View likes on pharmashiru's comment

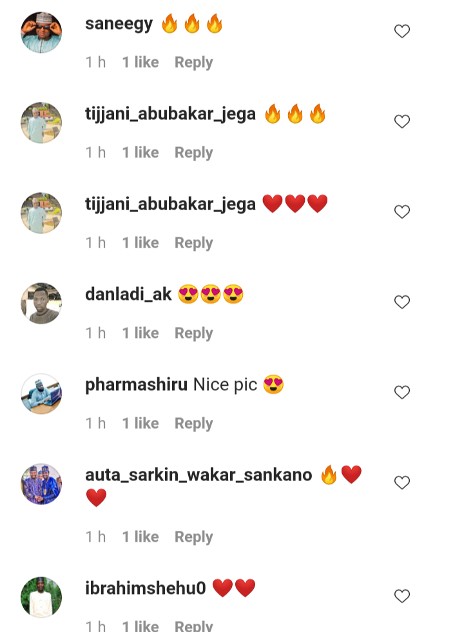pyautogui.click(x=140, y=423)
